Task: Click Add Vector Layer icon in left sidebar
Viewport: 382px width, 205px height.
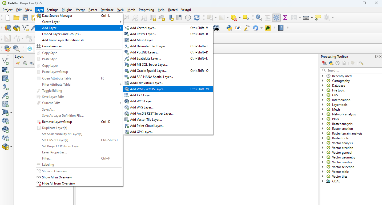Action: click(x=5, y=61)
